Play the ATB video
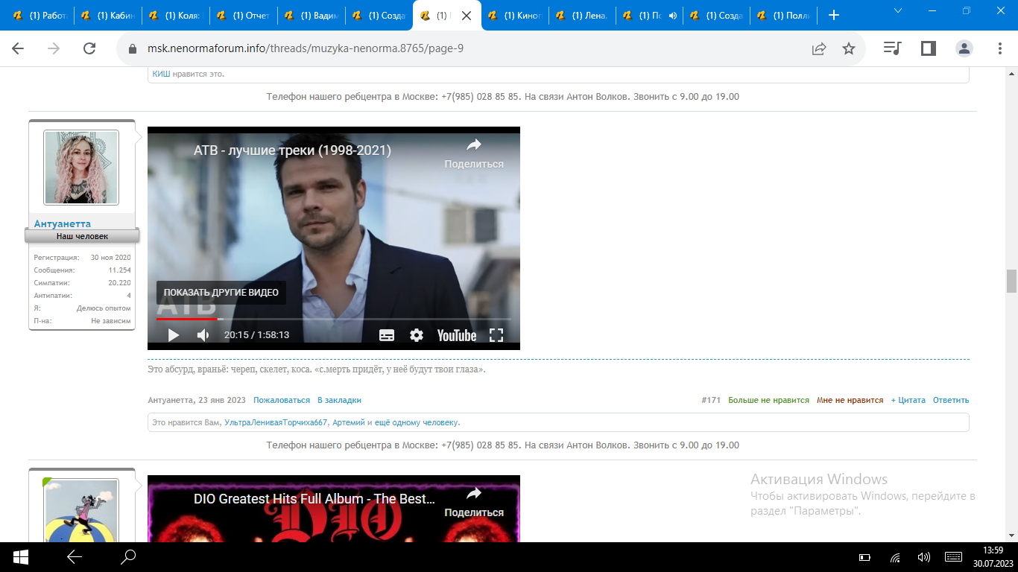Viewport: 1018px width, 572px height. click(x=173, y=335)
